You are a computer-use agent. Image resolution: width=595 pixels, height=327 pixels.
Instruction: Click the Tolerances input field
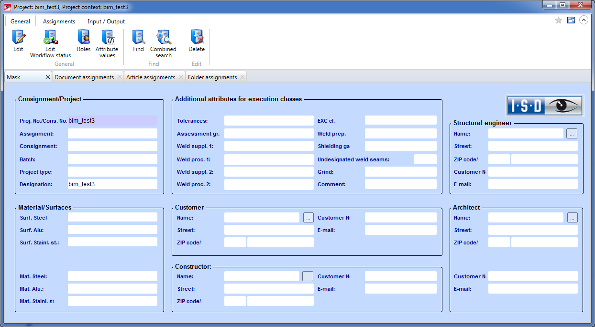coord(269,121)
